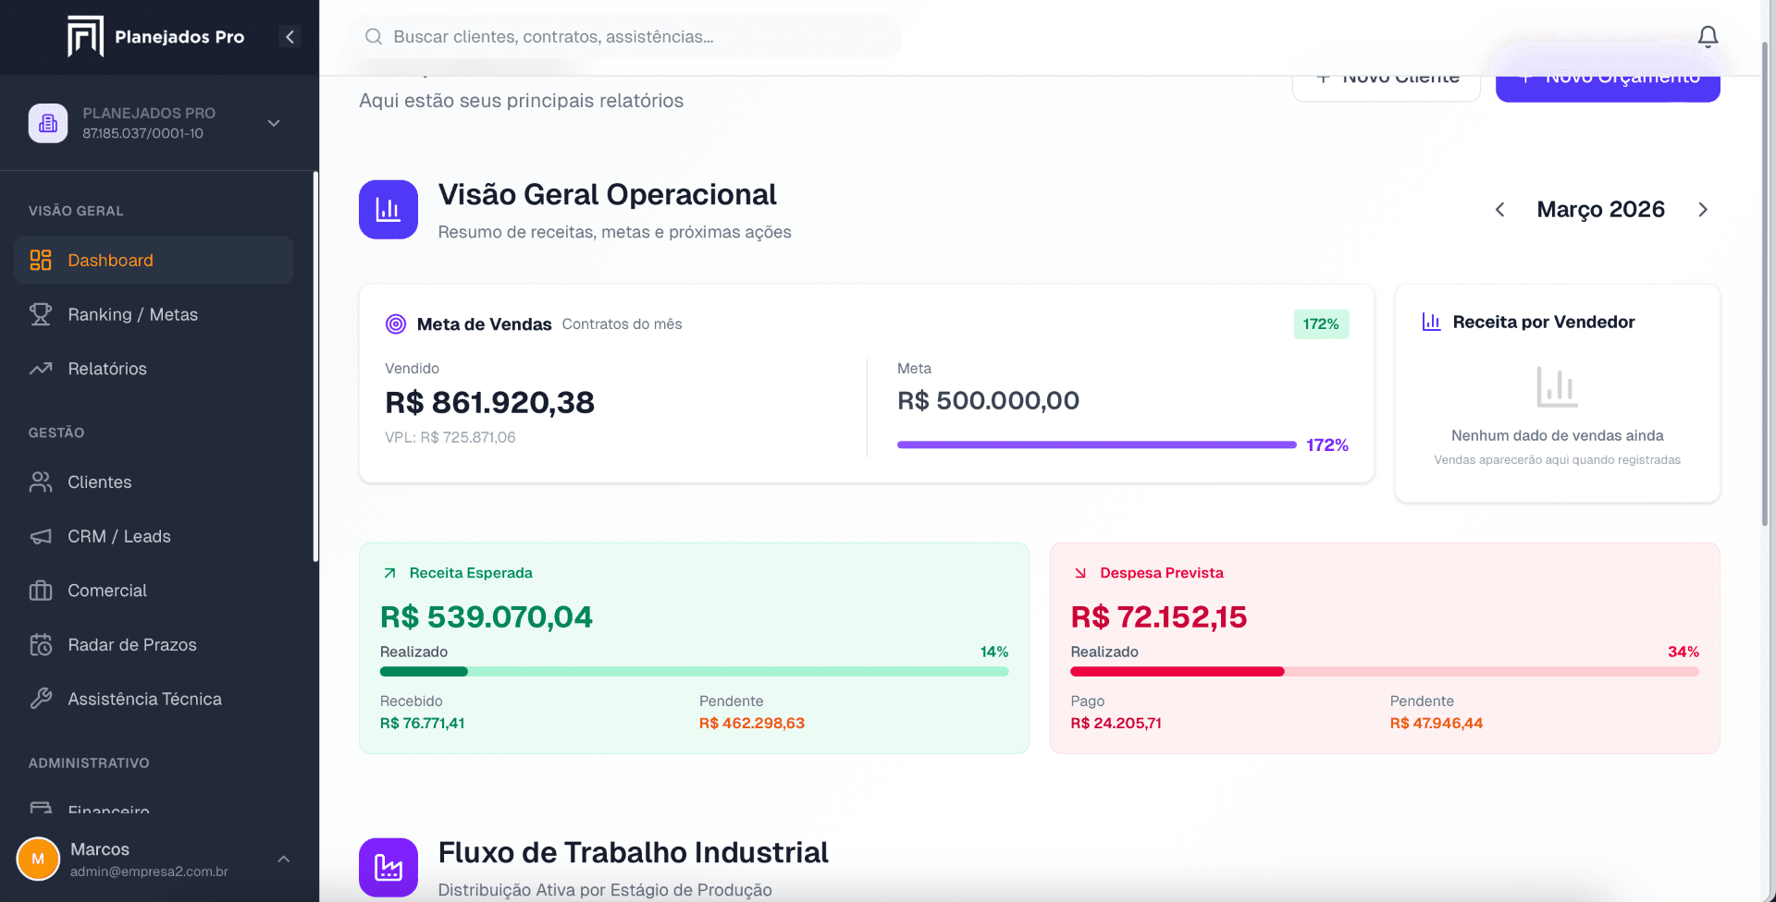This screenshot has height=902, width=1776.
Task: Click the Dashboard grid icon
Action: pos(41,260)
